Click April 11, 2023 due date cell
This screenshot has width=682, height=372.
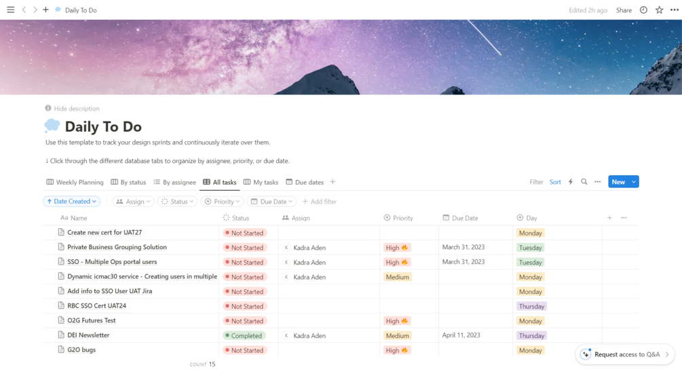click(461, 335)
